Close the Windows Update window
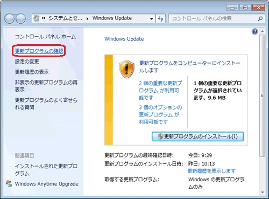Image resolution: width=269 pixels, height=199 pixels. click(x=258, y=8)
